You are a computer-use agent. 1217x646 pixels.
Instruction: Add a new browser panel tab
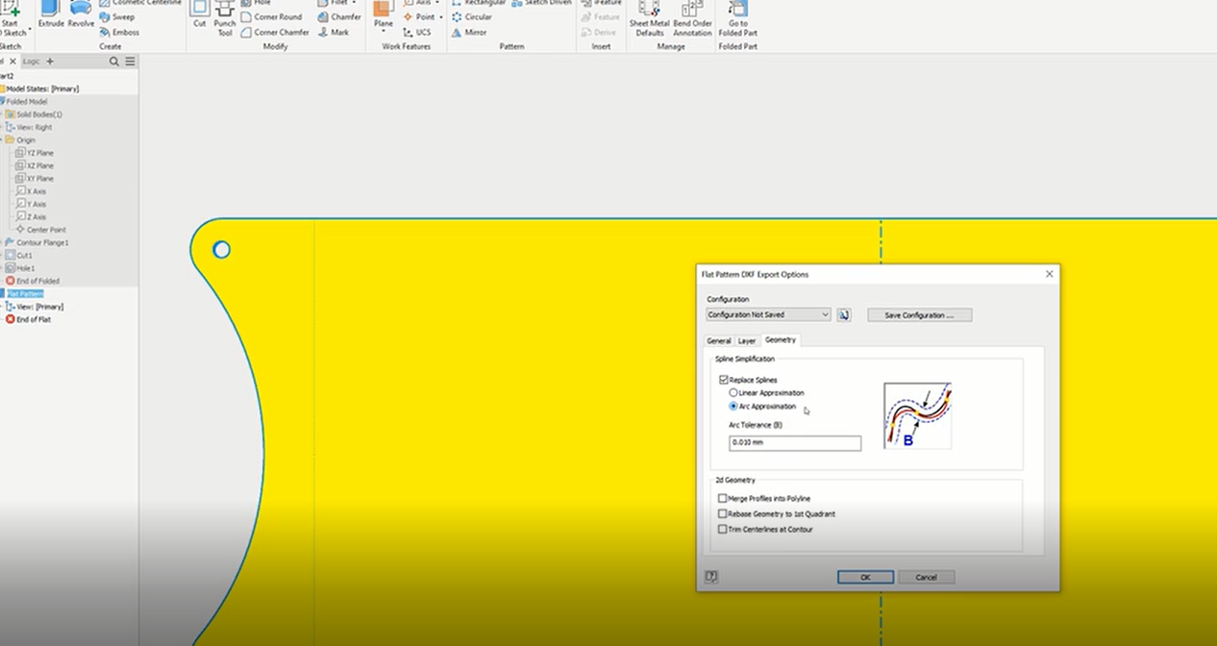pyautogui.click(x=50, y=62)
